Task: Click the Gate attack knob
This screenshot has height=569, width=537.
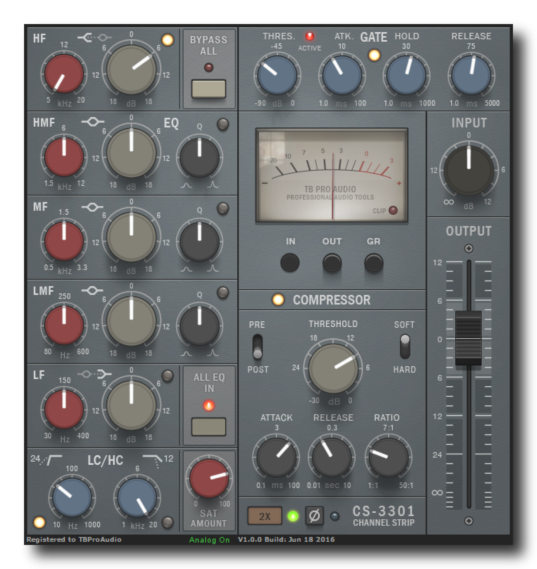Action: (342, 75)
